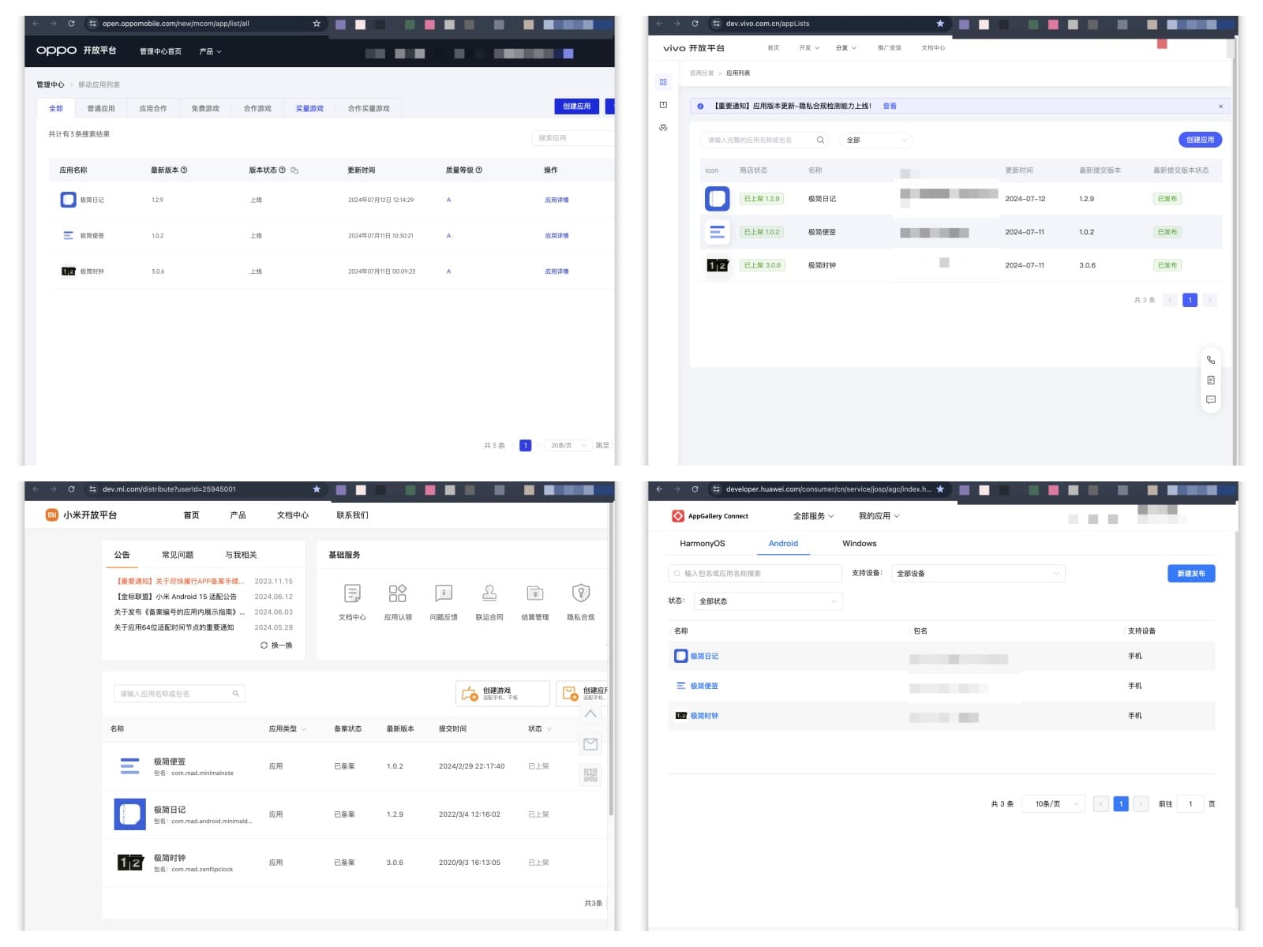1263x947 pixels.
Task: Click the 结算管理 icon on Xiaomi platform
Action: coord(535,593)
